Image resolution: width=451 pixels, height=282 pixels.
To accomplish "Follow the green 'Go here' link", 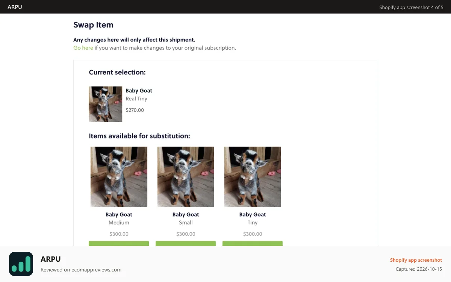I will 83,48.
